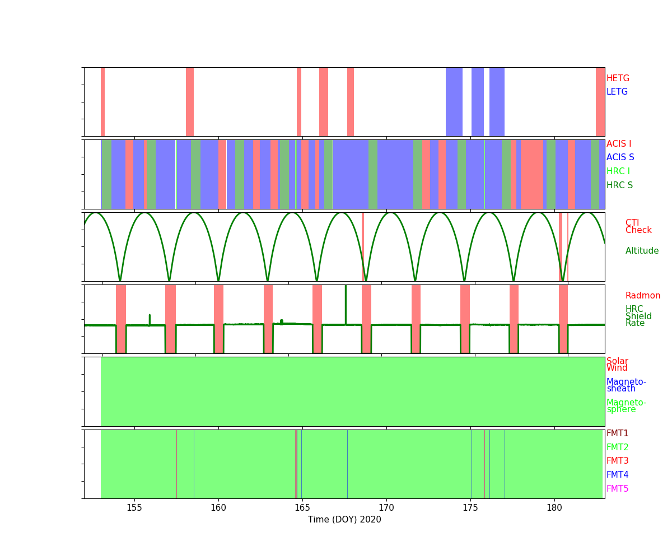Click the Solar Wind legend label
Screen dimensions: 672x560
tap(617, 365)
